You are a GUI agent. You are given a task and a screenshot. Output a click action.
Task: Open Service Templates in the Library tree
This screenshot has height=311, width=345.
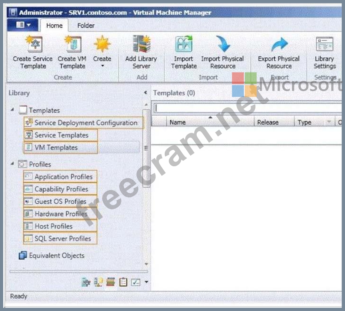pyautogui.click(x=60, y=135)
